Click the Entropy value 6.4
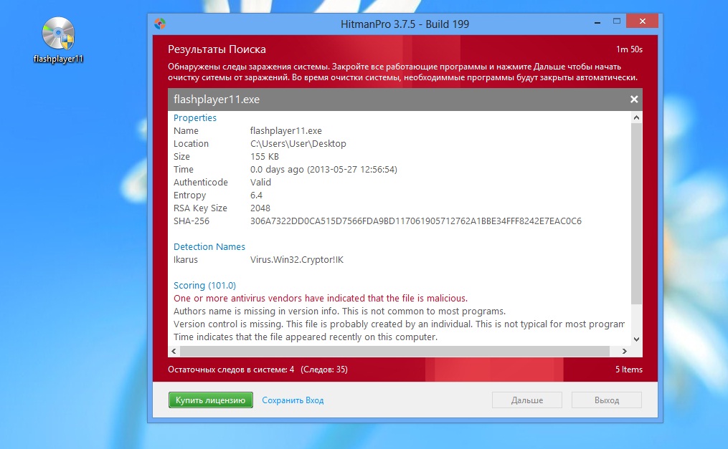728x449 pixels. (256, 195)
